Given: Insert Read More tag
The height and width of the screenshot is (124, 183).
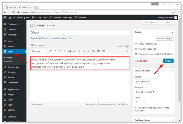Looking at the screenshot, I should 98,51.
